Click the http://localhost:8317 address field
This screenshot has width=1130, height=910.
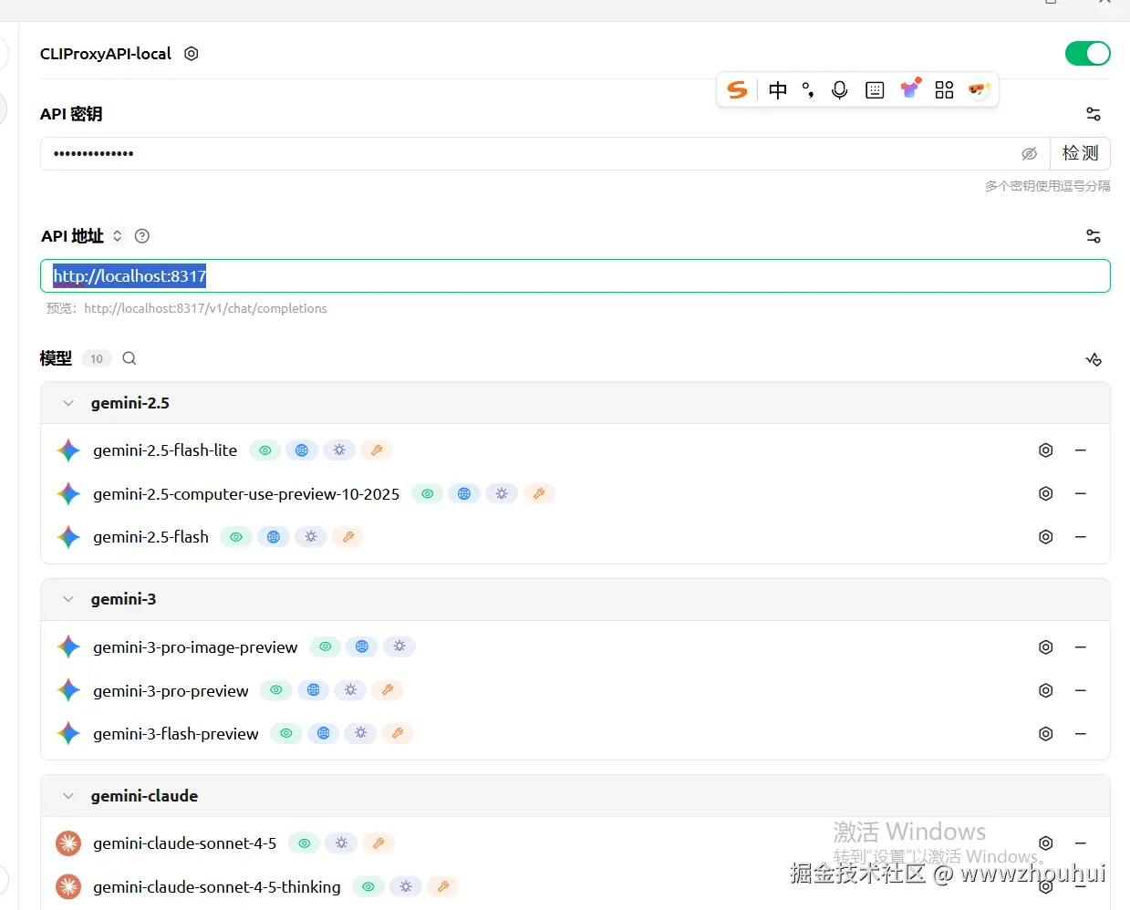click(x=575, y=276)
